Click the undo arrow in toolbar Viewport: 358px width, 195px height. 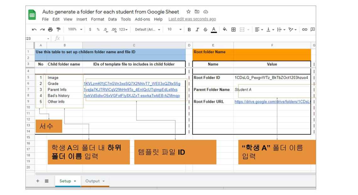click(34, 29)
